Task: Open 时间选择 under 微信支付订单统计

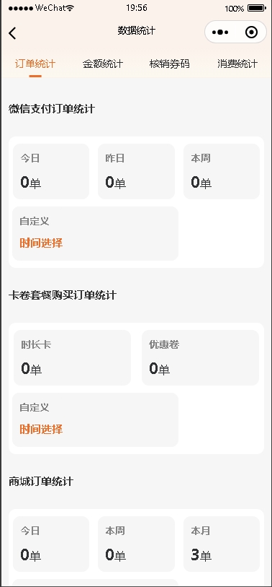Action: point(41,243)
